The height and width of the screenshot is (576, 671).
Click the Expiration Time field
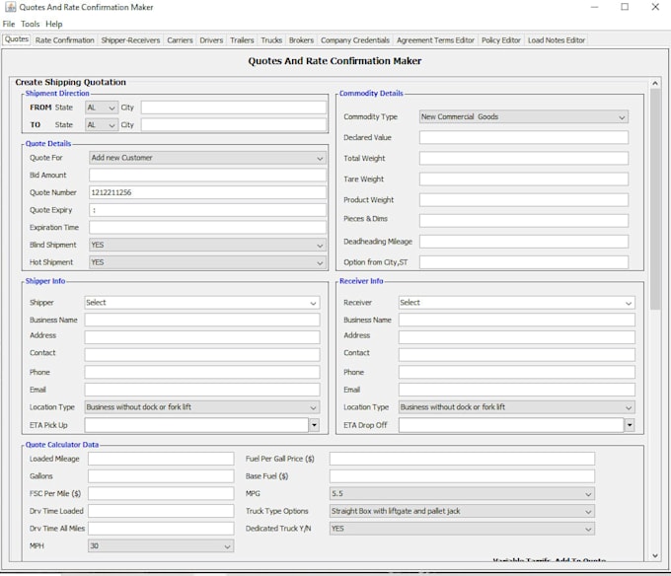pyautogui.click(x=207, y=228)
